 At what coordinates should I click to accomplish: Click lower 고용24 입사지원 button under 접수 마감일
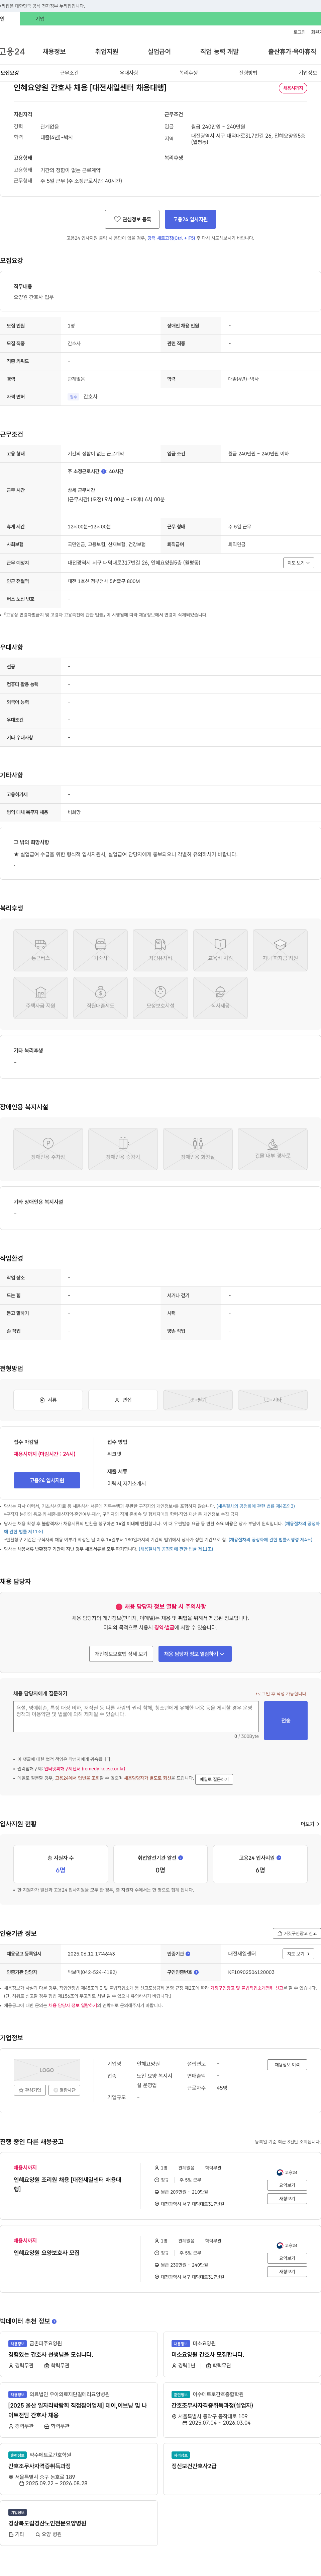[47, 1480]
